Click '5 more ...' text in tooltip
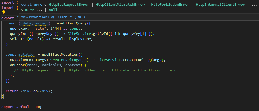The width and height of the screenshot is (259, 111). point(32,10)
